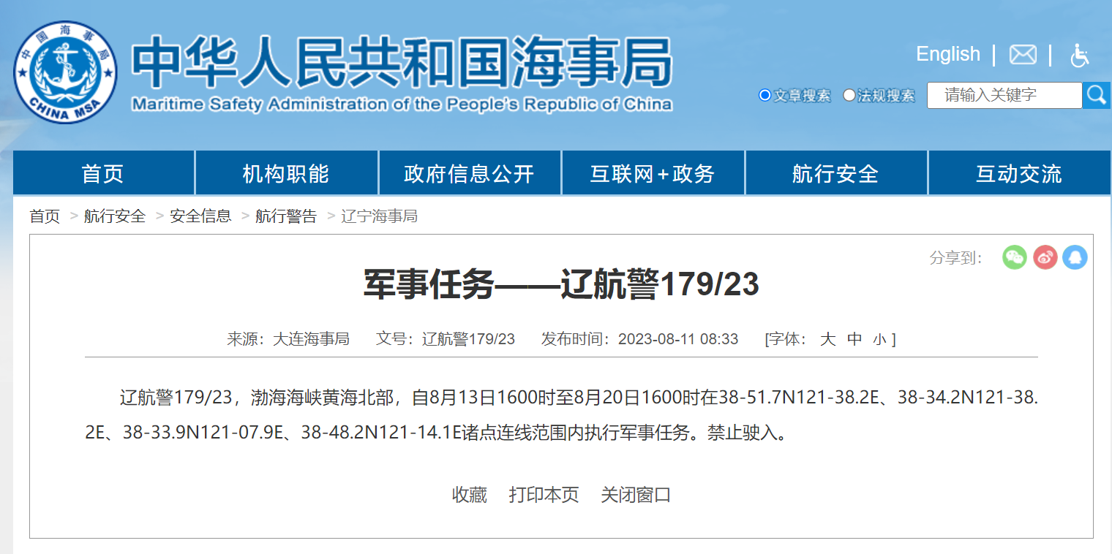Click 关闭窗口 to close window
The width and height of the screenshot is (1112, 554).
pos(636,495)
